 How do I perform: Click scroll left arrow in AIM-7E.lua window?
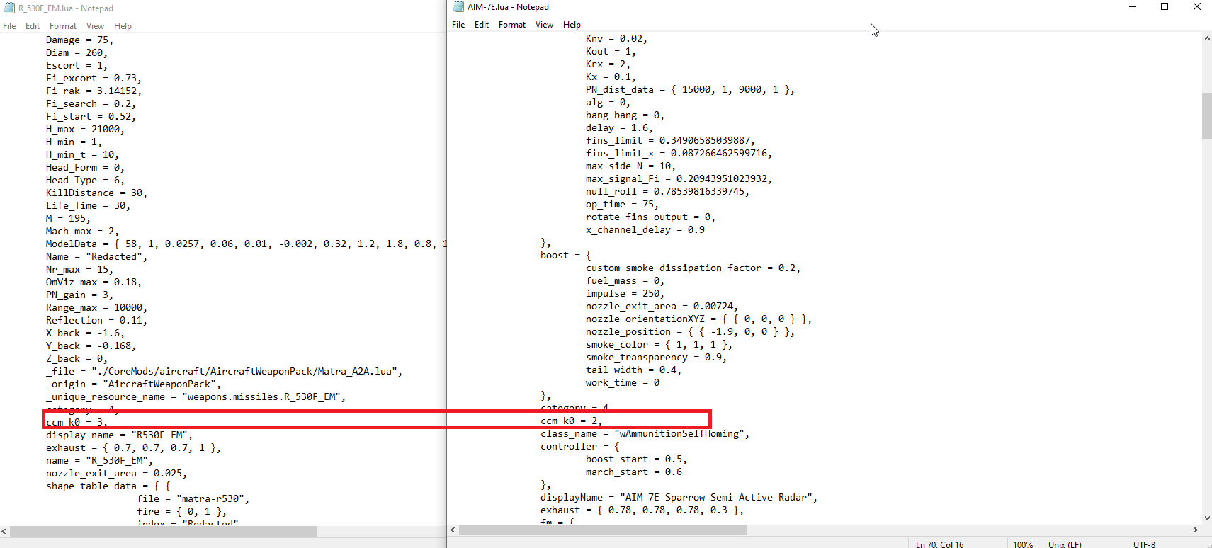click(x=453, y=530)
